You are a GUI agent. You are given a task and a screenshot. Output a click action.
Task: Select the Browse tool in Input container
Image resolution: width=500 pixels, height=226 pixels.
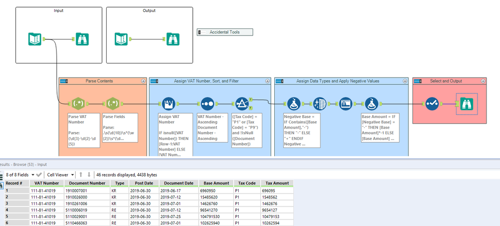(x=82, y=39)
